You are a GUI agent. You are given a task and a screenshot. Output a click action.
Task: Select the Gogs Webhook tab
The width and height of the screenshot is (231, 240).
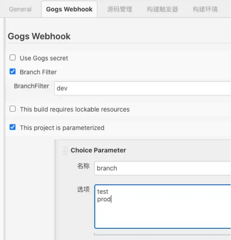(69, 9)
